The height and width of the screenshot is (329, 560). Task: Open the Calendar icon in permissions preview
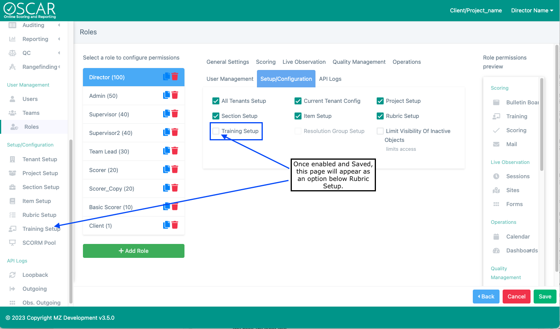496,237
